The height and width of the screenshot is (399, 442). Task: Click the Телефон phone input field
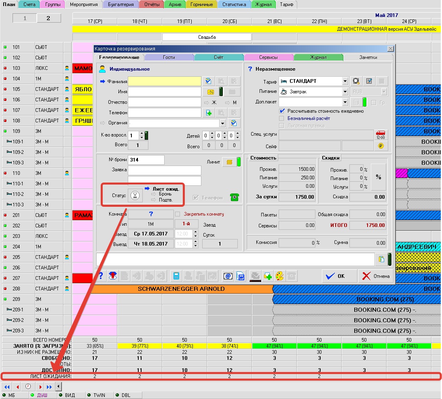pos(165,113)
